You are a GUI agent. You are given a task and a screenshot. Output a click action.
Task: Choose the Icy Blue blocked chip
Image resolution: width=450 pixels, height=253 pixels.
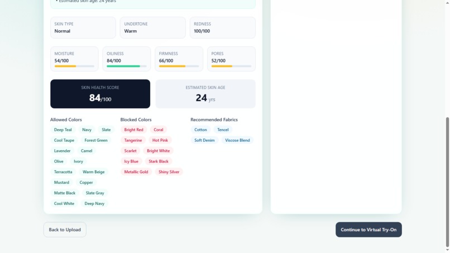pyautogui.click(x=131, y=161)
